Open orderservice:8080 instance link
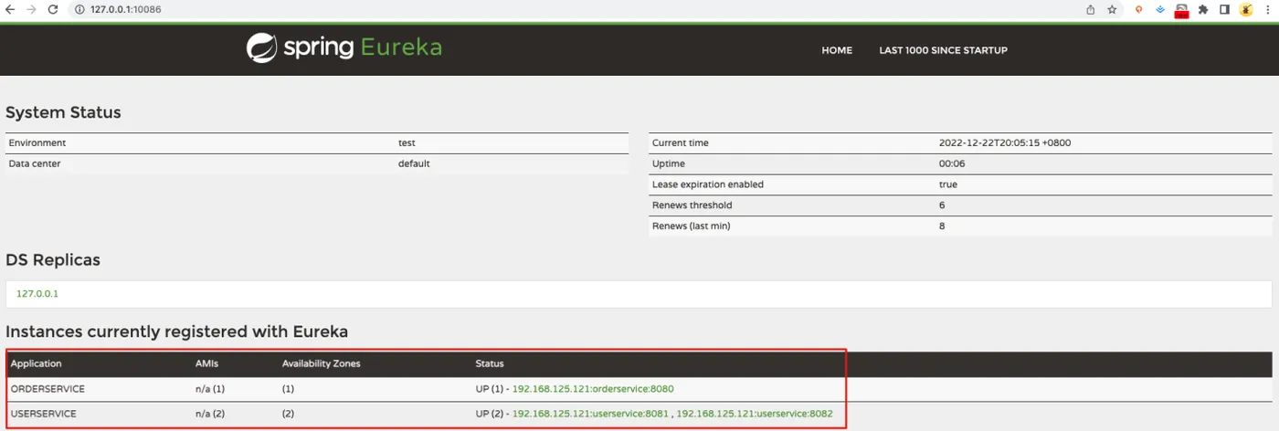Viewport: 1279px width, 431px height. pyautogui.click(x=593, y=389)
